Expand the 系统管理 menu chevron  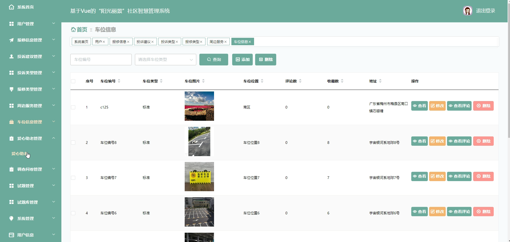tap(54, 218)
